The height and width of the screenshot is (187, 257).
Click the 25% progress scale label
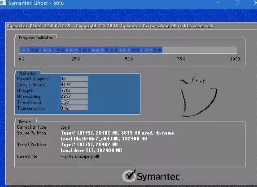[x=76, y=59]
